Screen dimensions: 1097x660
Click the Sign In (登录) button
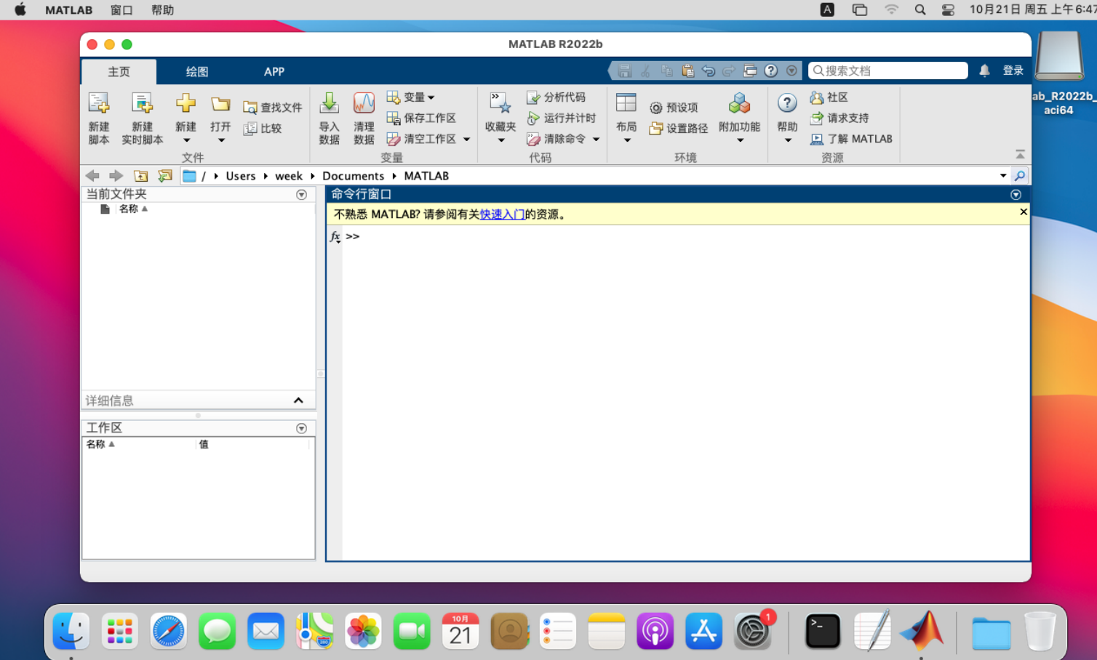pyautogui.click(x=1013, y=71)
